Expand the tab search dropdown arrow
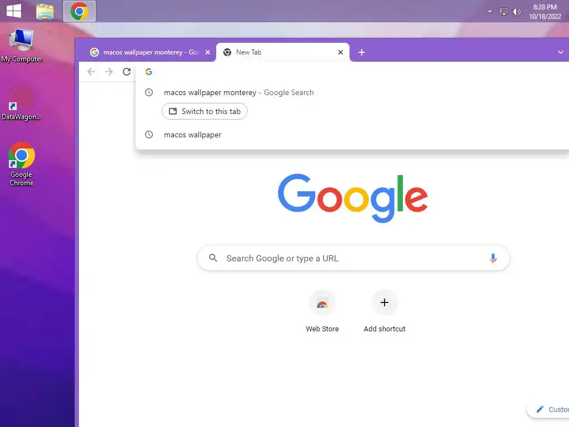Screen dimensions: 569x427 coord(560,52)
